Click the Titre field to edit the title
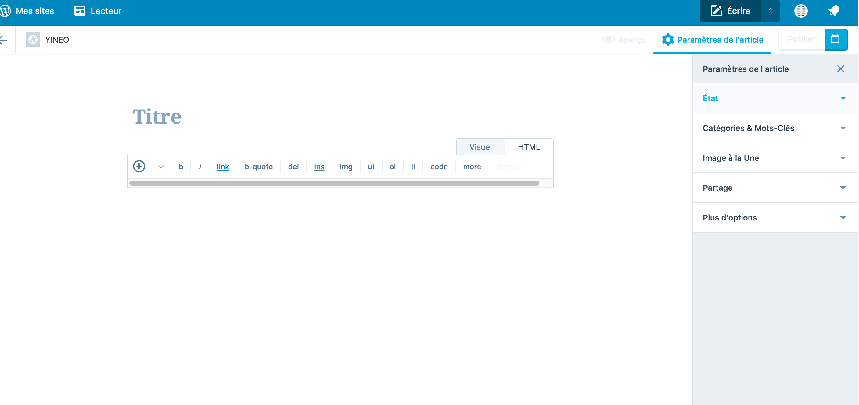The image size is (859, 405). click(x=157, y=117)
